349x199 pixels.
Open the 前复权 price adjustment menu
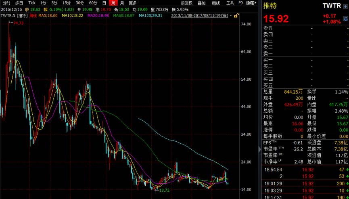point(186,3)
